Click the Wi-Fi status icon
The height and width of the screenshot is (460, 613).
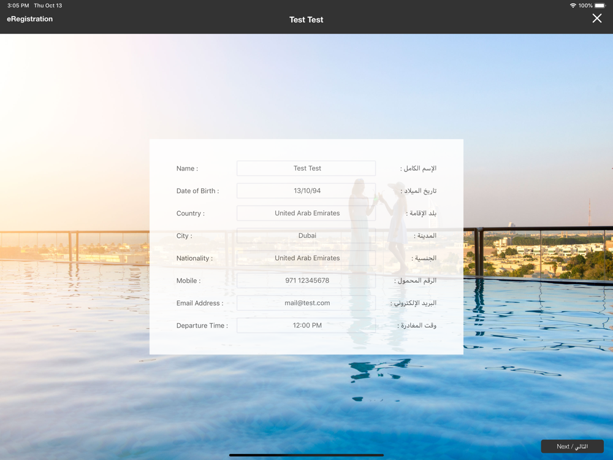573,6
